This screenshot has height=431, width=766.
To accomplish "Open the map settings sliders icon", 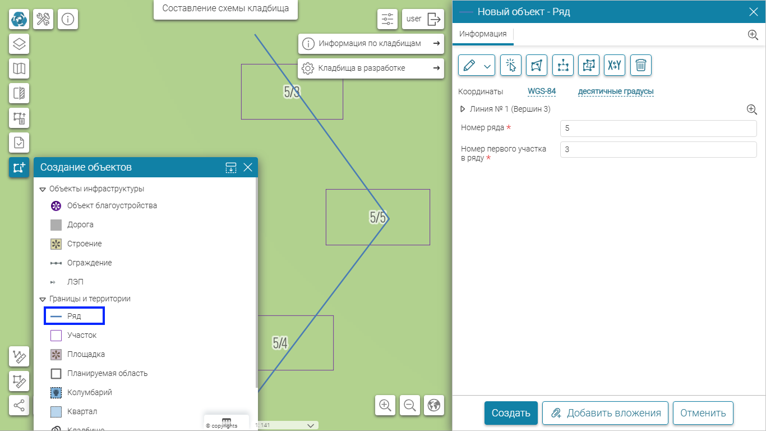I will tap(387, 19).
